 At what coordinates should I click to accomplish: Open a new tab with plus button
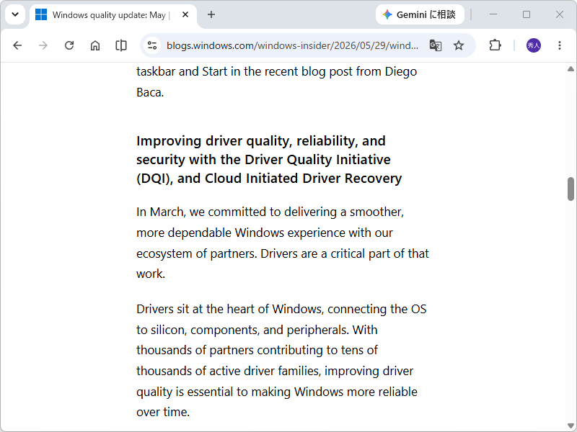tap(211, 14)
